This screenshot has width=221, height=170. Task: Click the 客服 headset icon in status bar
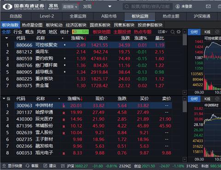point(28,166)
